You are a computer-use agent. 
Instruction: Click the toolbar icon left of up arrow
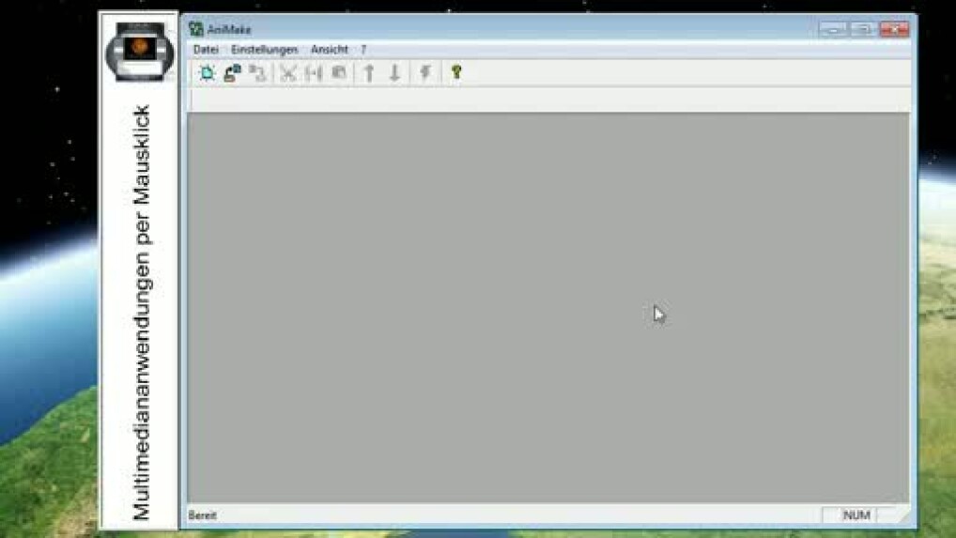click(339, 73)
